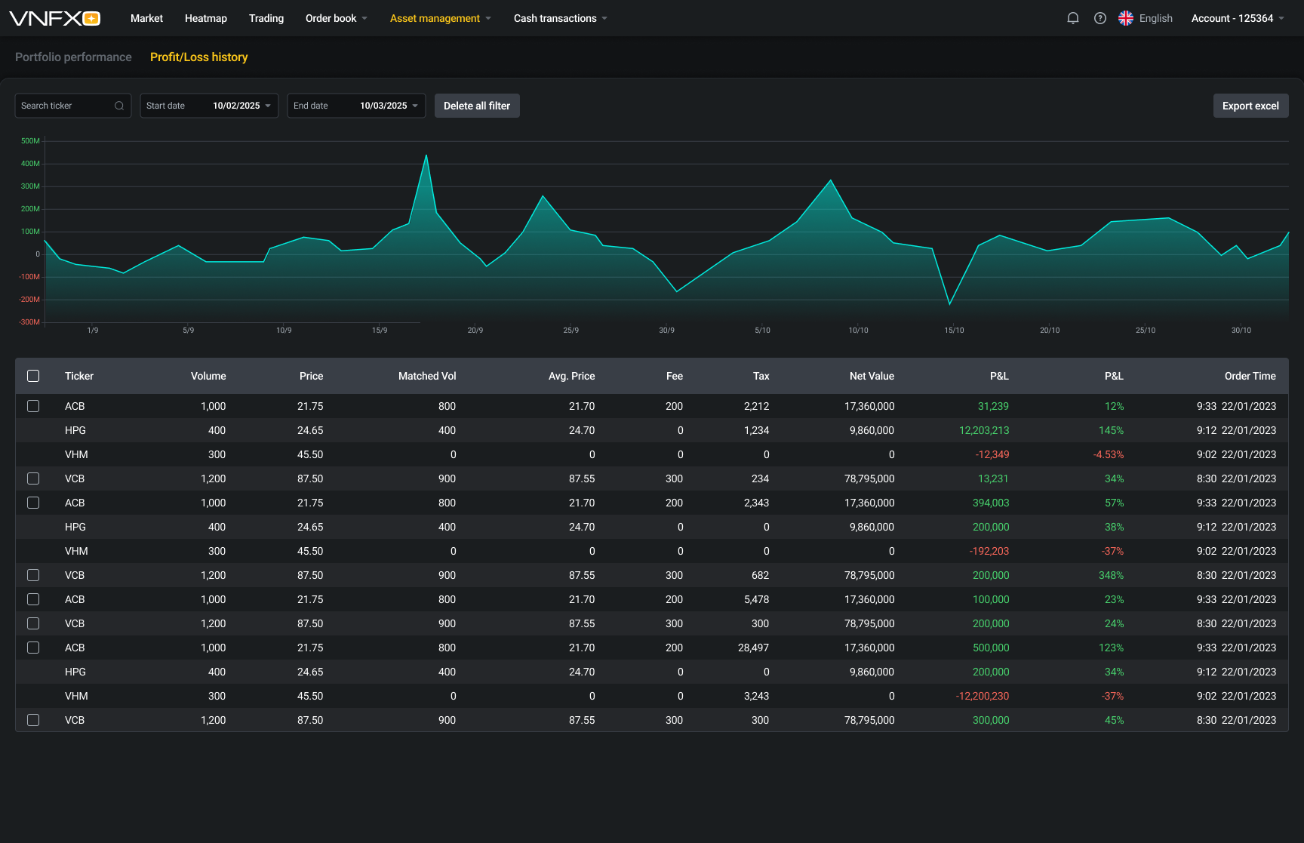Go to the Heatmap menu item
The height and width of the screenshot is (843, 1304).
coord(205,18)
